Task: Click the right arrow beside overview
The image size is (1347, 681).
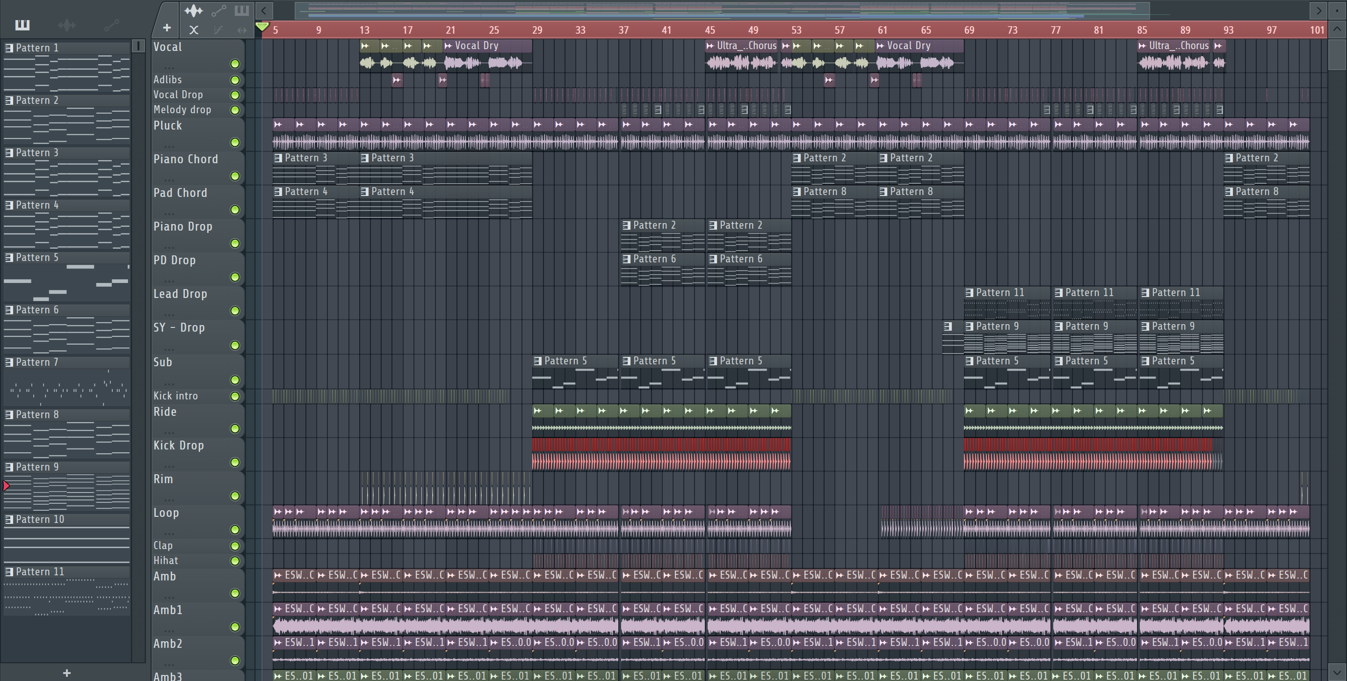Action: click(1318, 10)
